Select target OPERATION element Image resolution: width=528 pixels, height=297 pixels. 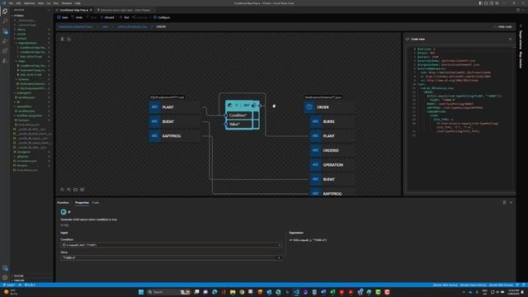(x=332, y=165)
